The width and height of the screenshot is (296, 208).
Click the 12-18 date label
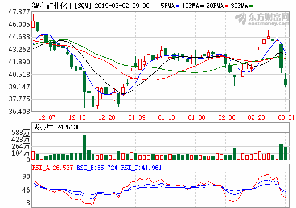[x=77, y=117]
